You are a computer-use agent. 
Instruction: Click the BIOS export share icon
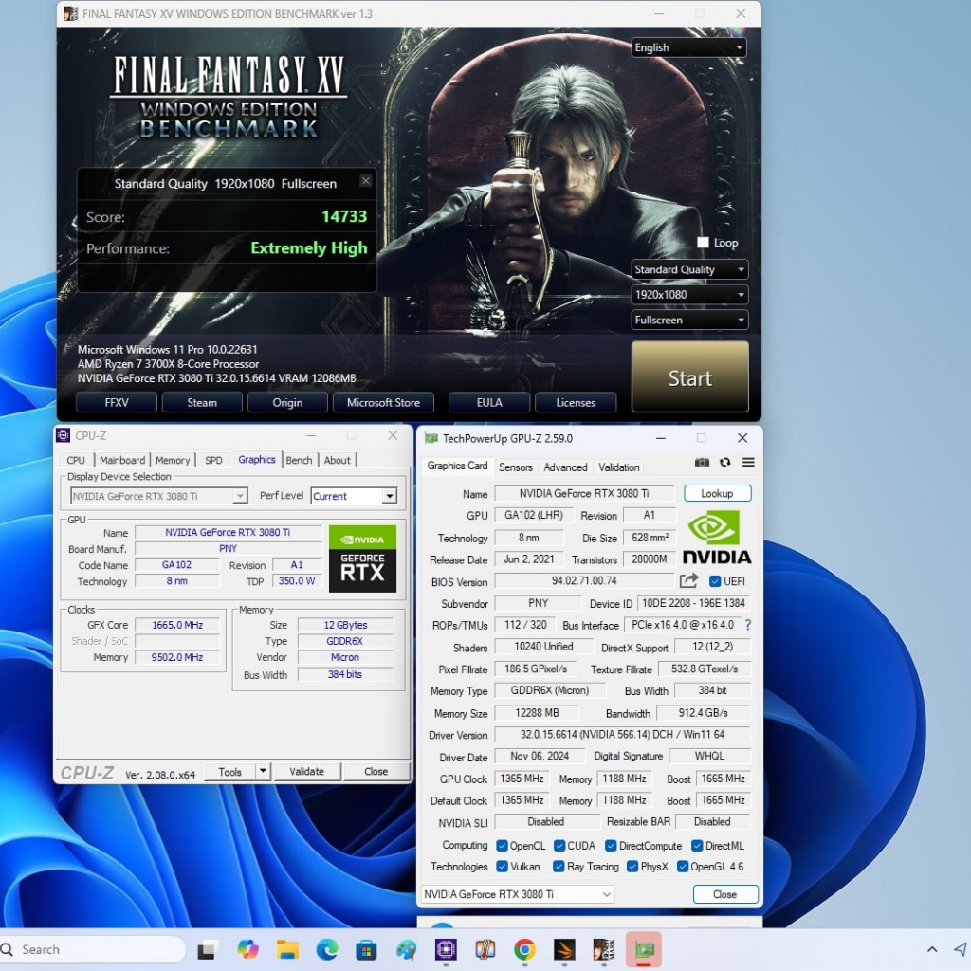click(x=689, y=581)
